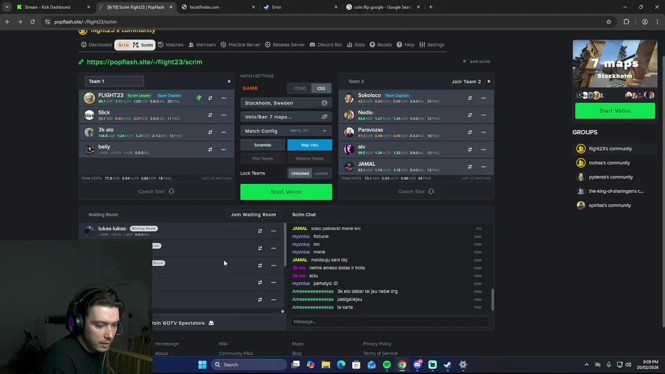
Task: Bookmark this page with star icon
Action: 609,22
